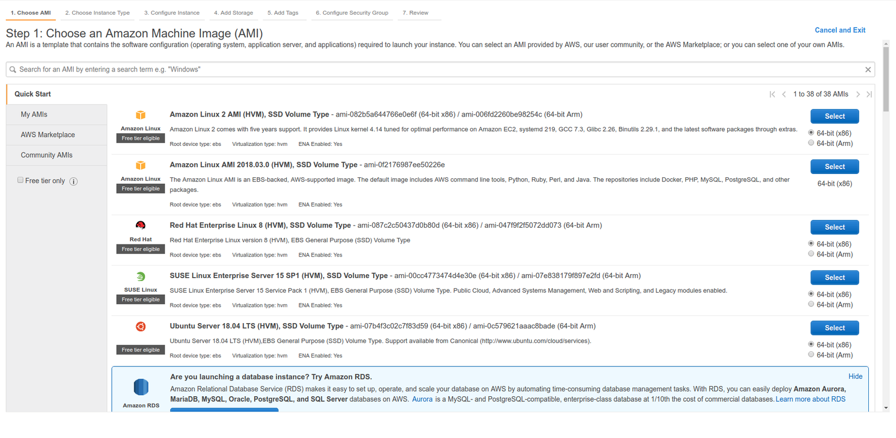This screenshot has width=896, height=438.
Task: Choose 64-bit (Arm) for SUSE Linux Enterprise Server
Action: tap(811, 305)
